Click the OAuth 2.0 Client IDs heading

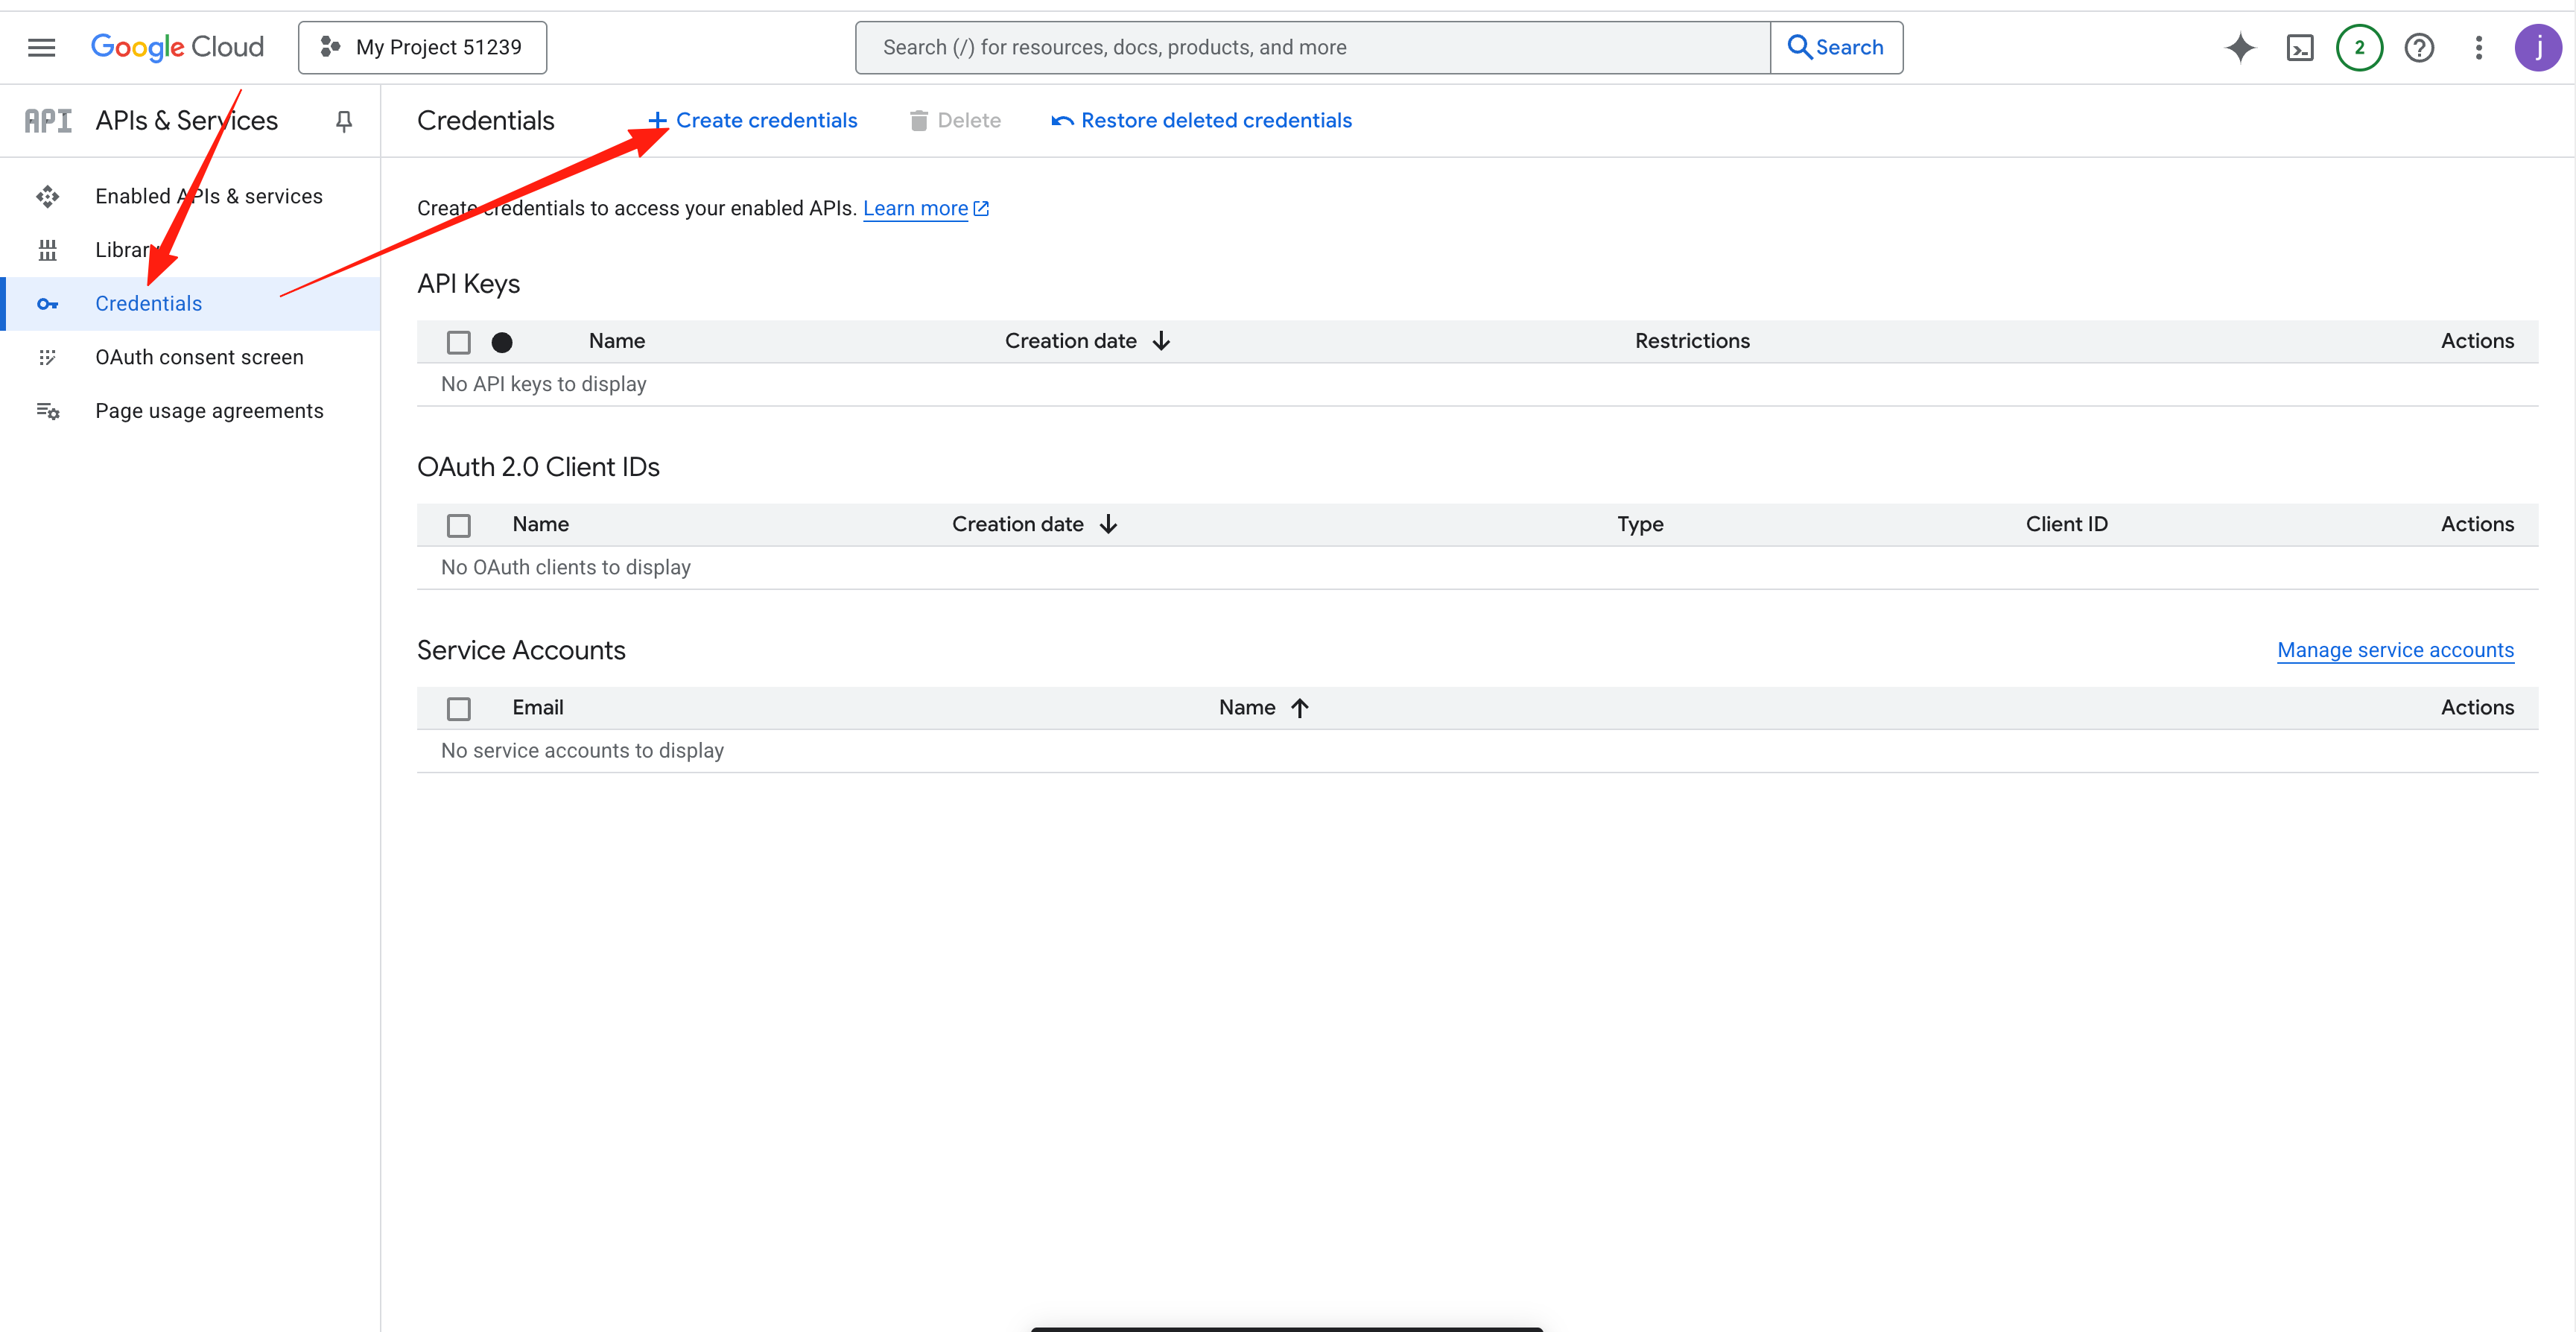[x=538, y=467]
